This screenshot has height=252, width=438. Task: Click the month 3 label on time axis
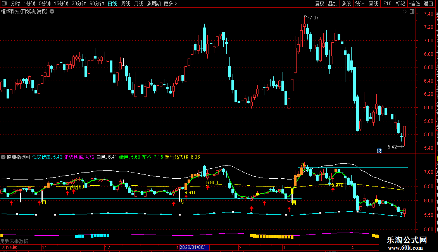click(x=284, y=247)
